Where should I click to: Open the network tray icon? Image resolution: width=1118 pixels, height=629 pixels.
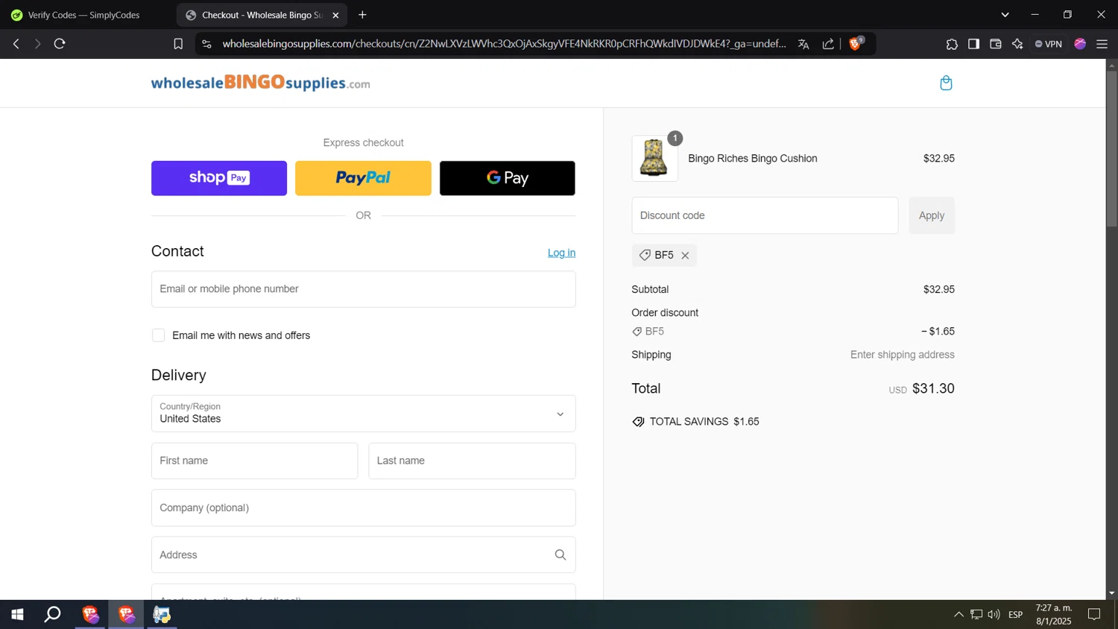976,615
